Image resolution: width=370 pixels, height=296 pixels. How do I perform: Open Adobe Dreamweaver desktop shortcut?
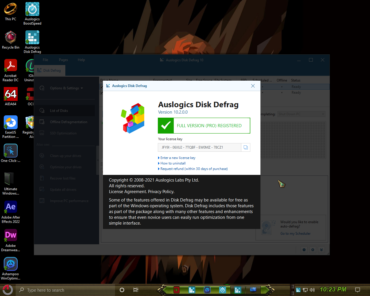pyautogui.click(x=11, y=240)
